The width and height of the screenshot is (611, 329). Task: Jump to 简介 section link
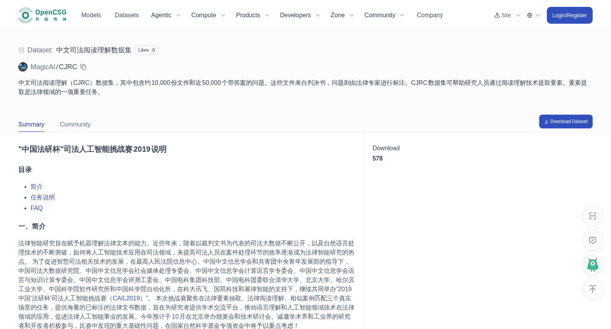click(x=37, y=187)
